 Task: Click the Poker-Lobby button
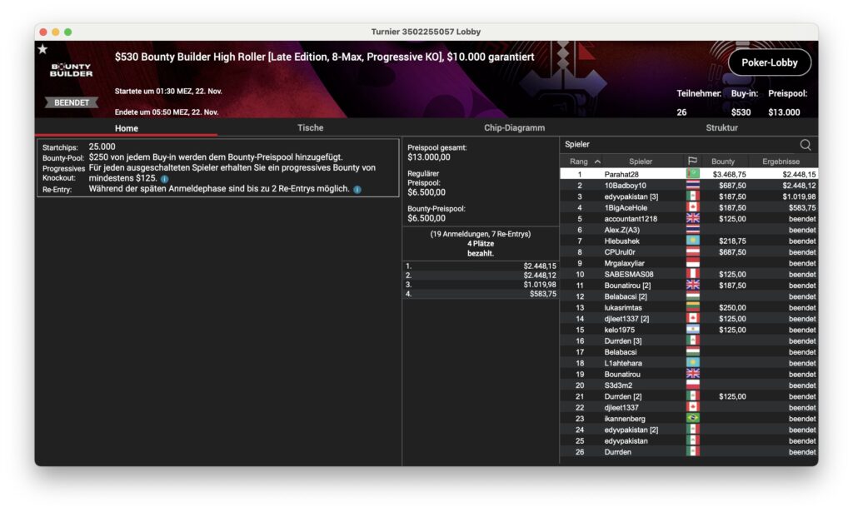click(x=769, y=62)
